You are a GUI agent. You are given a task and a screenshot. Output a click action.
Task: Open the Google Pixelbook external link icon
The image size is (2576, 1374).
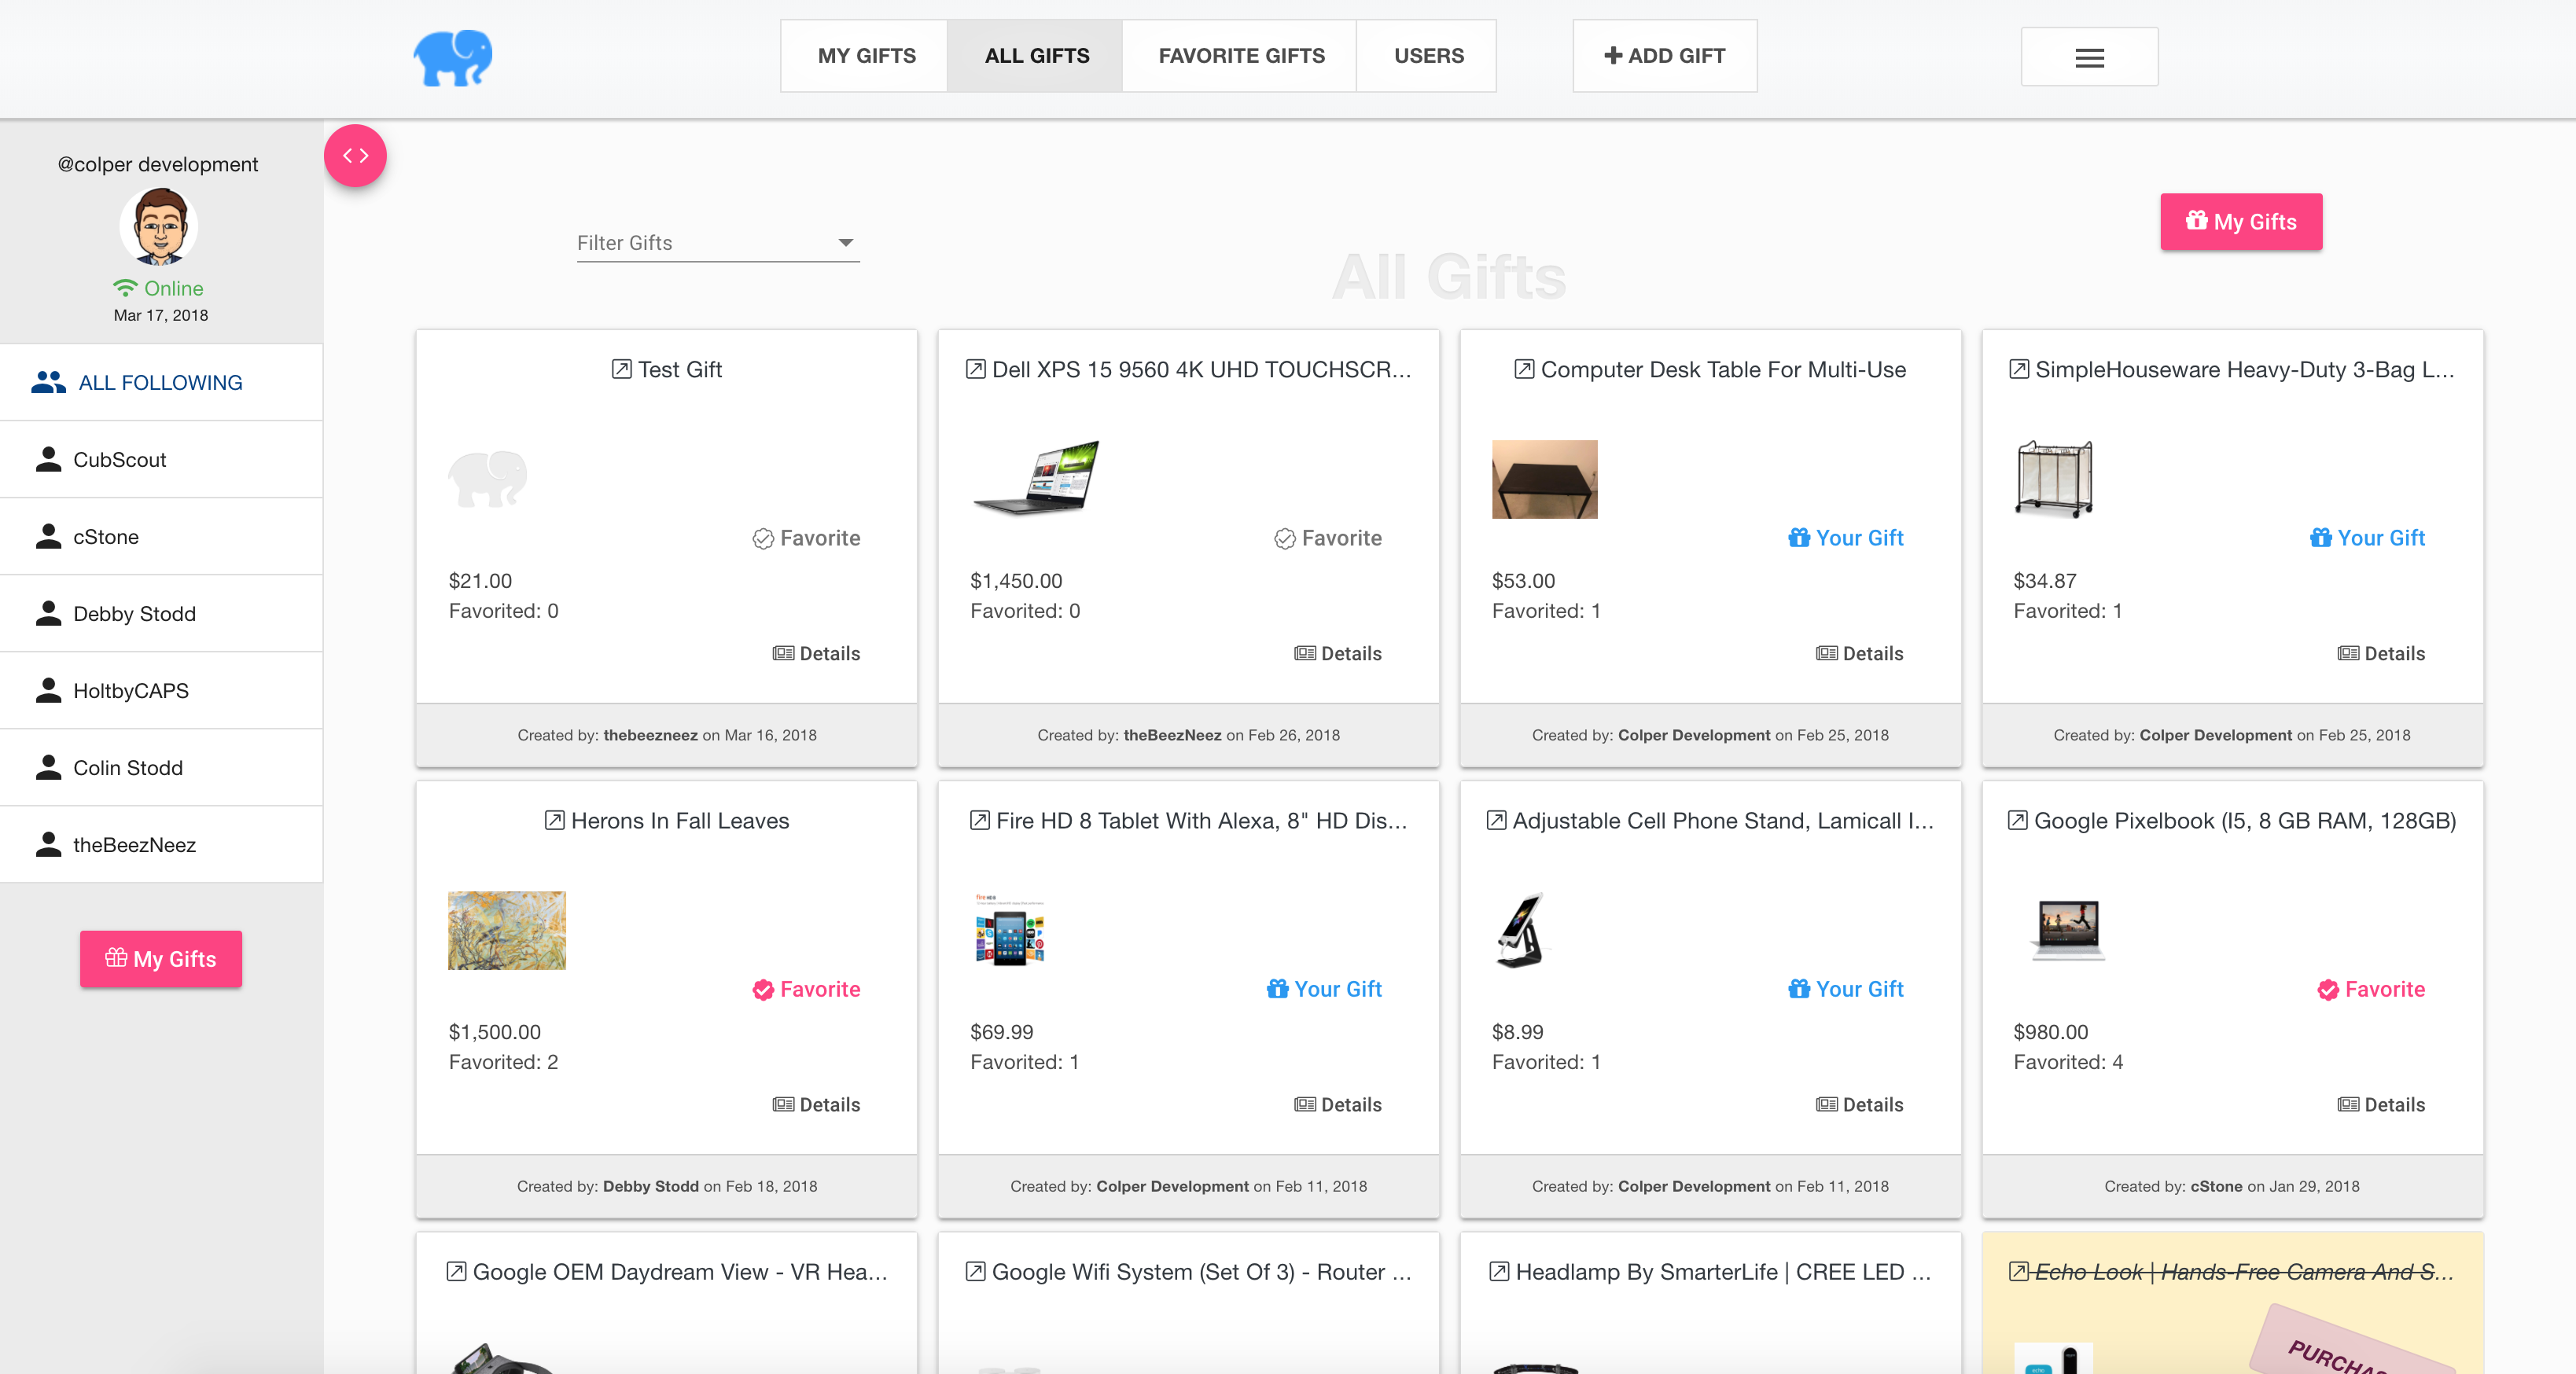coord(2018,820)
